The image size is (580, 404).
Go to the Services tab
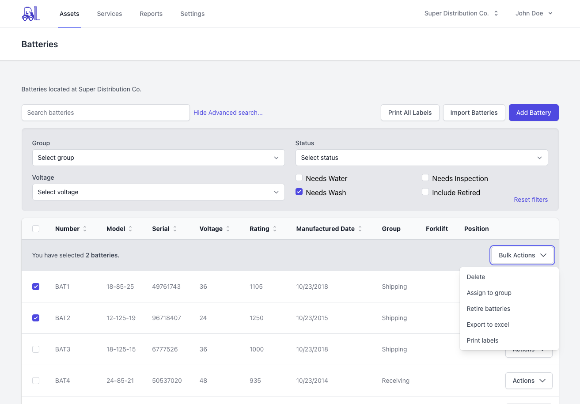click(110, 14)
